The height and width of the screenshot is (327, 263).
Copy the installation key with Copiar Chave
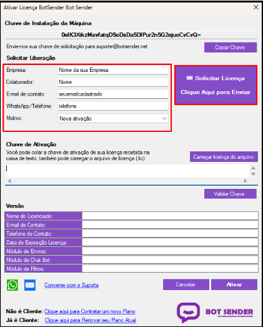click(x=231, y=48)
